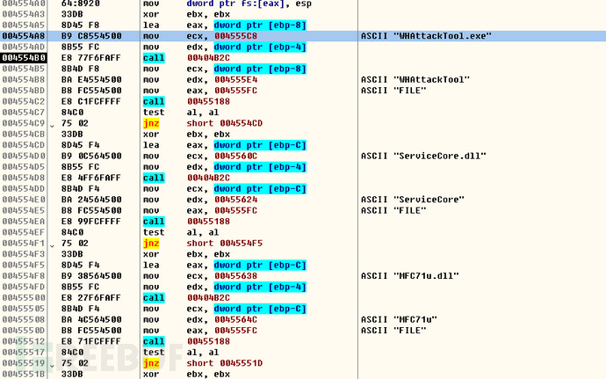Select operand dword ptr [ebp-C] at 004554CD
The height and width of the screenshot is (379, 606).
point(260,145)
